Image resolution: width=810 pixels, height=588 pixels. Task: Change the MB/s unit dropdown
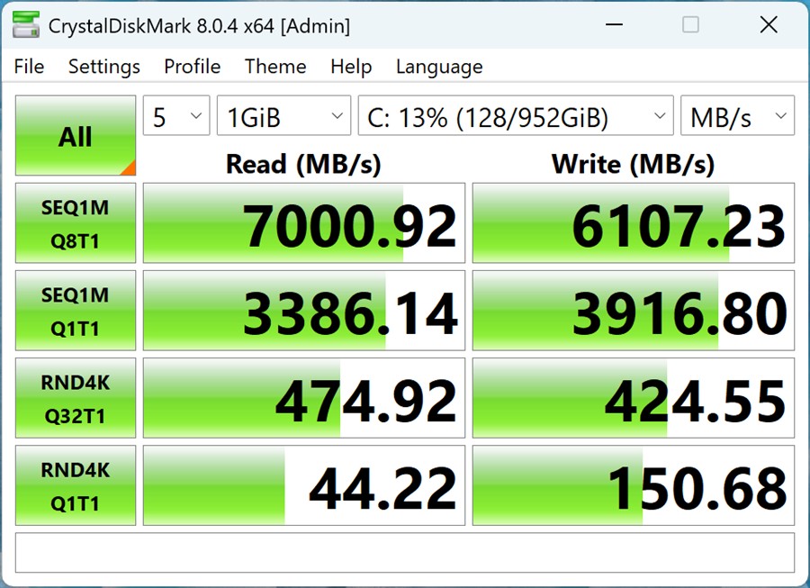coord(737,117)
